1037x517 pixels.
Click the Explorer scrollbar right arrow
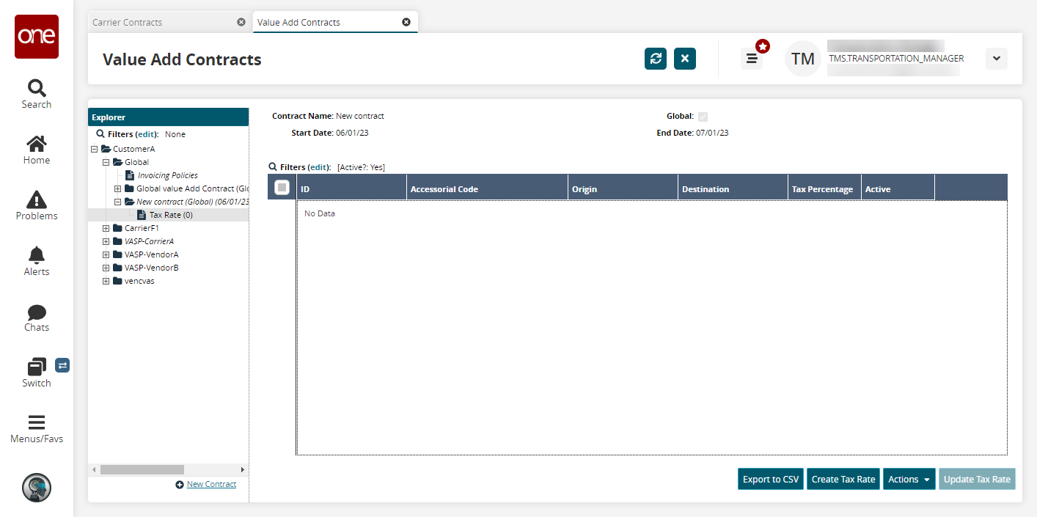coord(243,469)
